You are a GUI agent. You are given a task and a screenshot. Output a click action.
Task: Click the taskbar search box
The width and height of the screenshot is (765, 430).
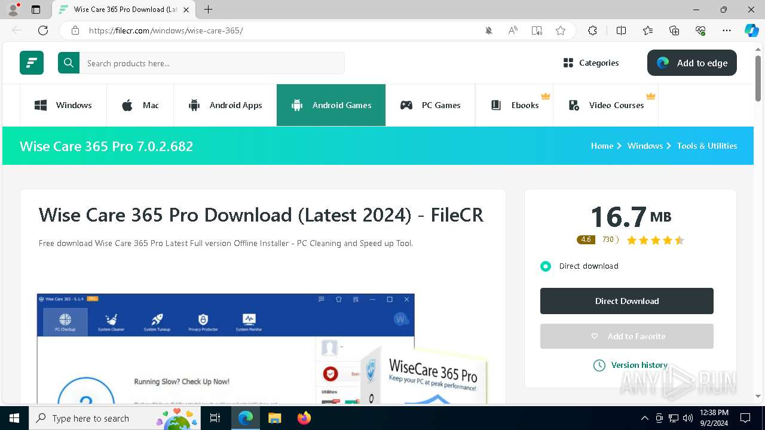[115, 418]
